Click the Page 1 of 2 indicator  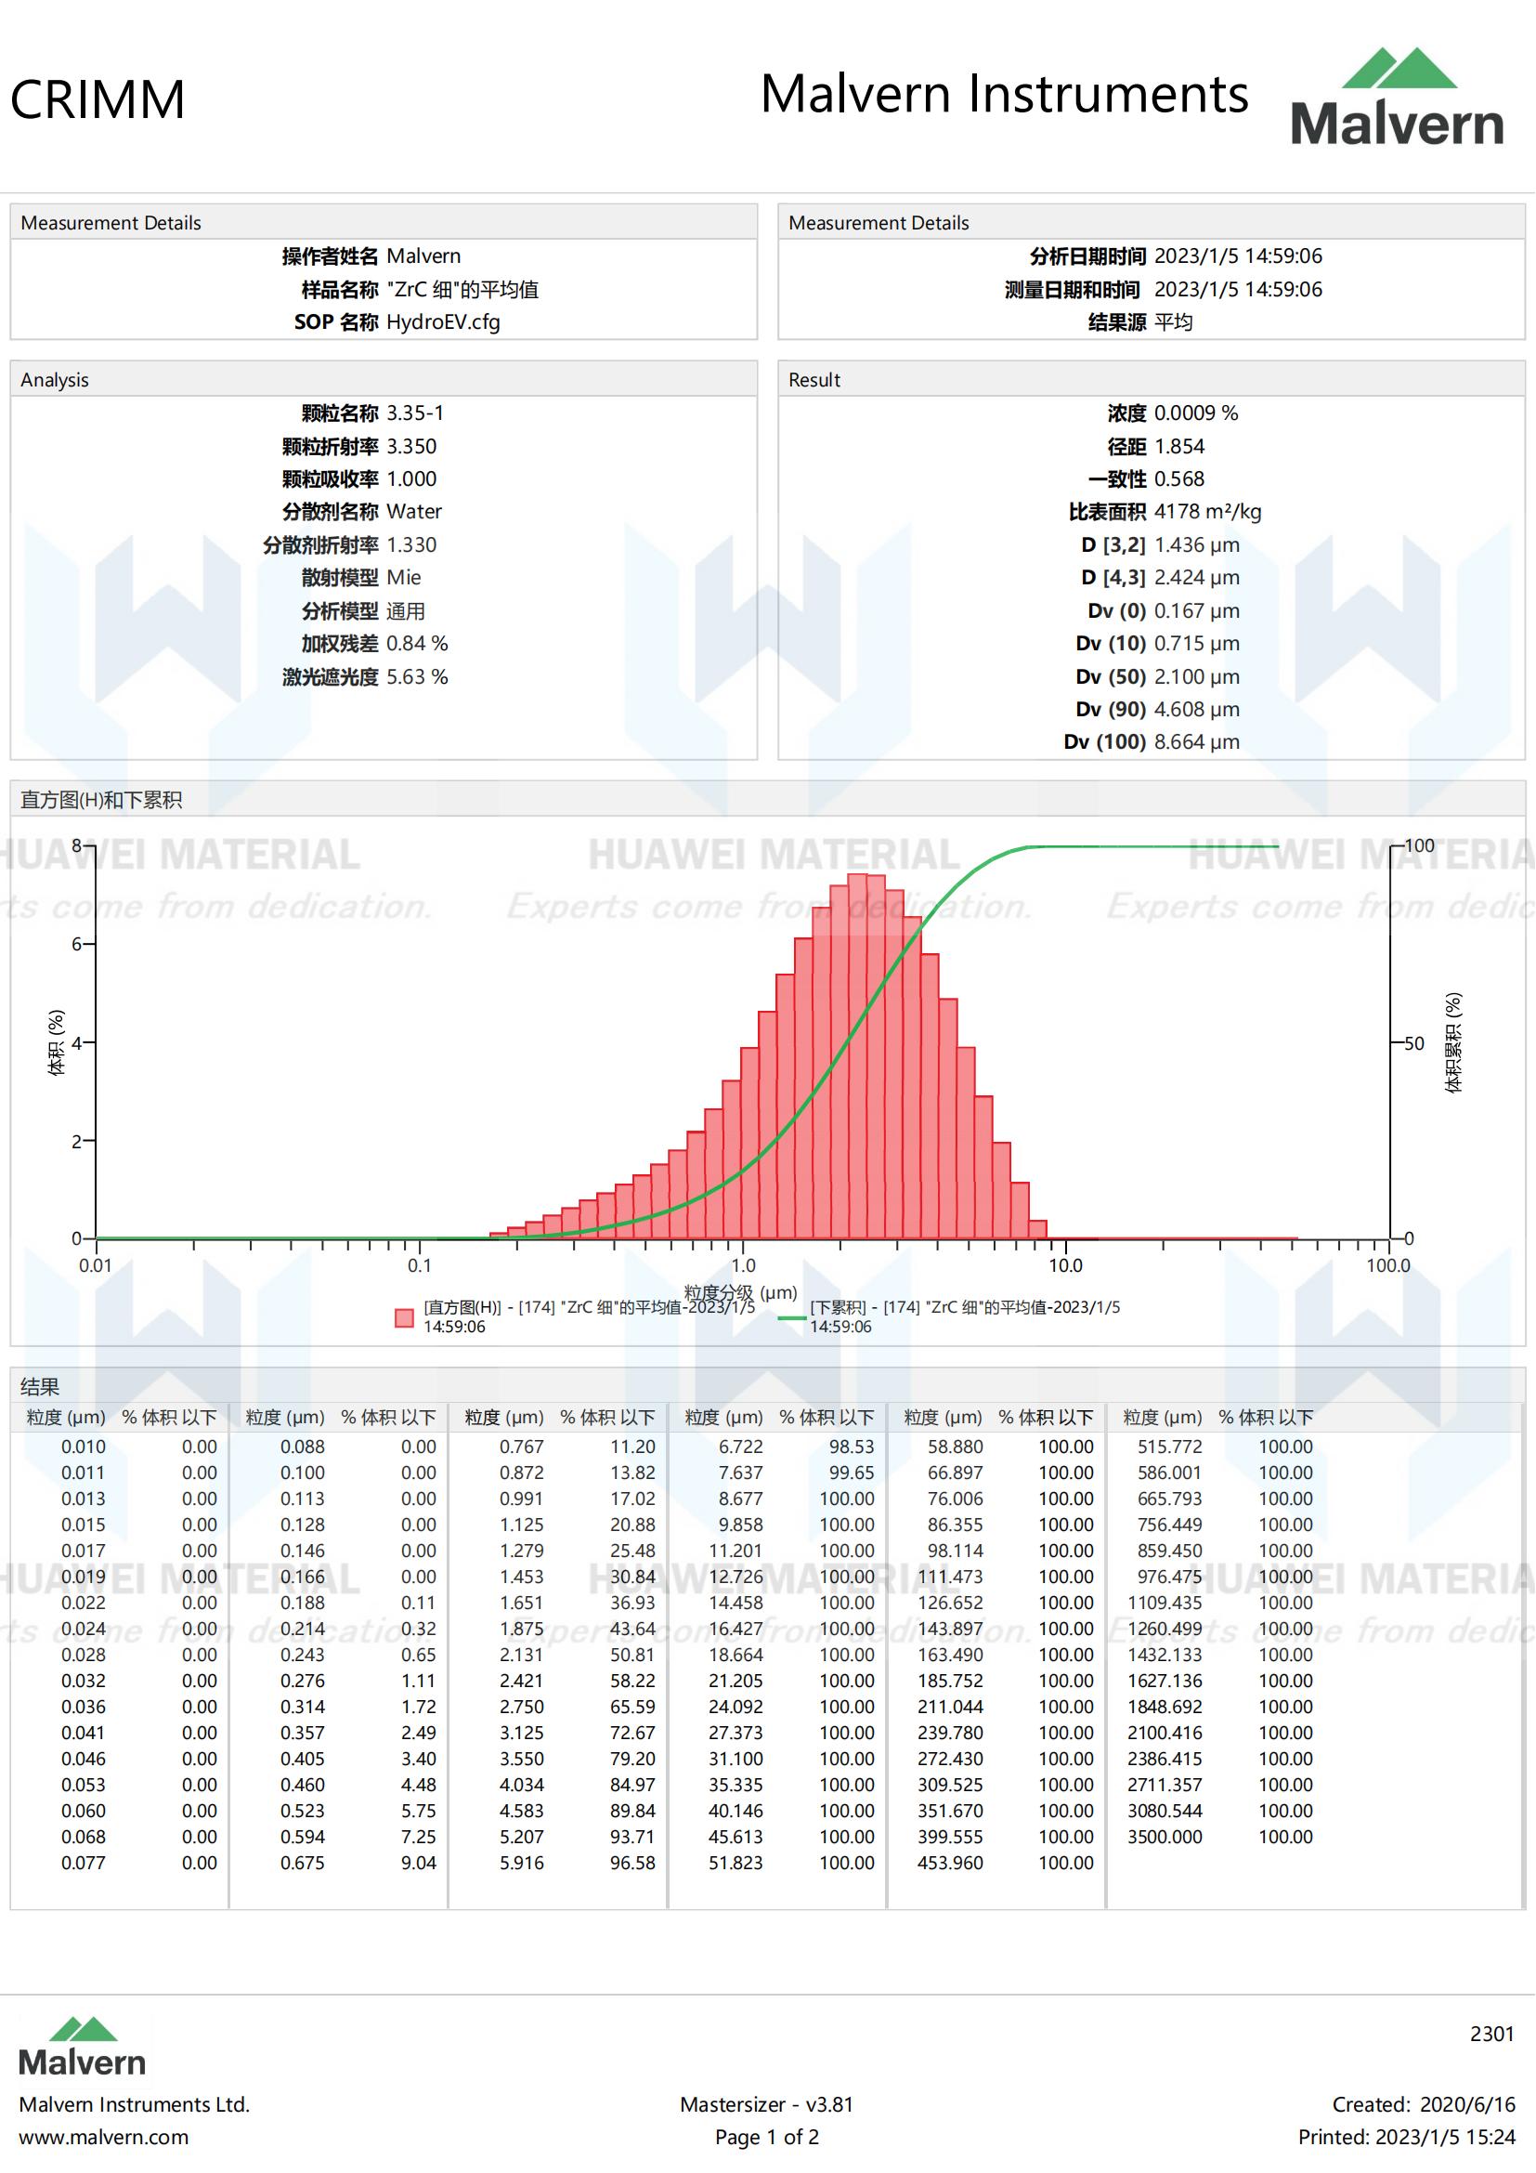[x=767, y=2137]
